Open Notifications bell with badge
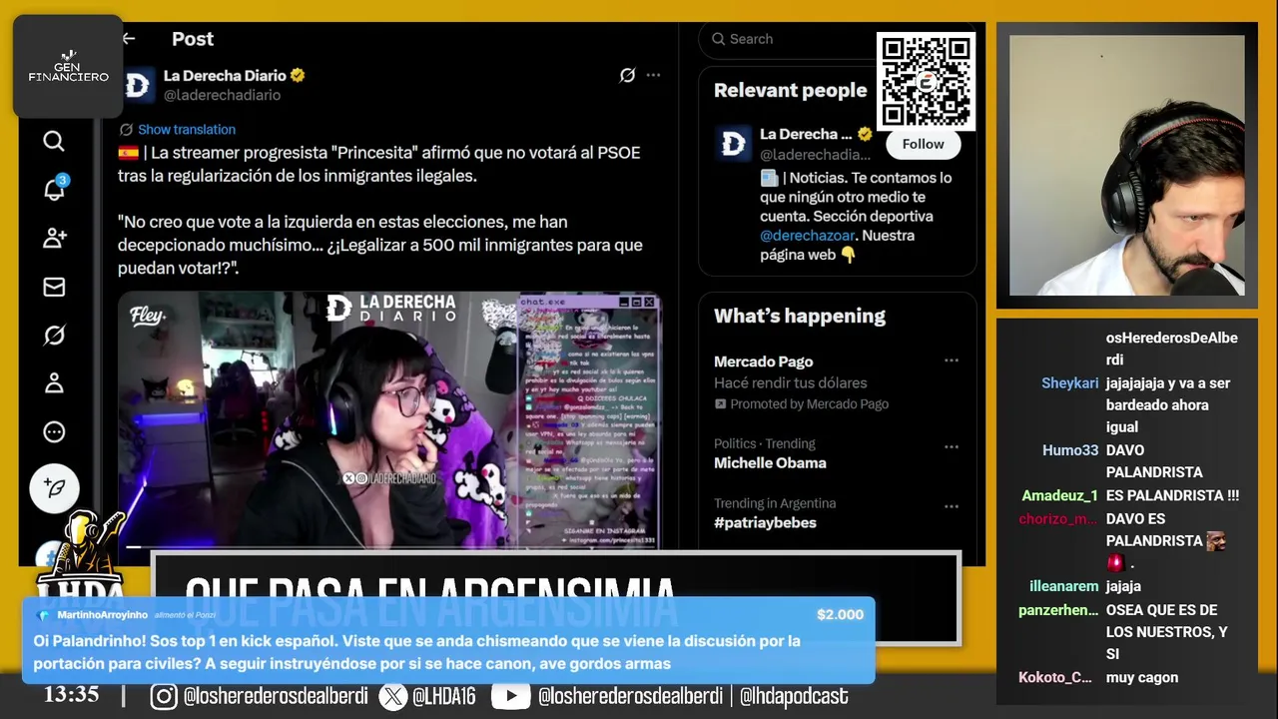Viewport: 1278px width, 719px height. 54,189
